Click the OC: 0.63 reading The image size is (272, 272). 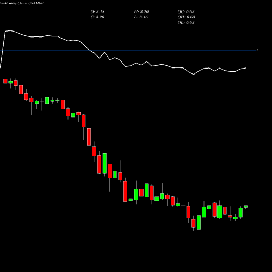click(x=186, y=12)
